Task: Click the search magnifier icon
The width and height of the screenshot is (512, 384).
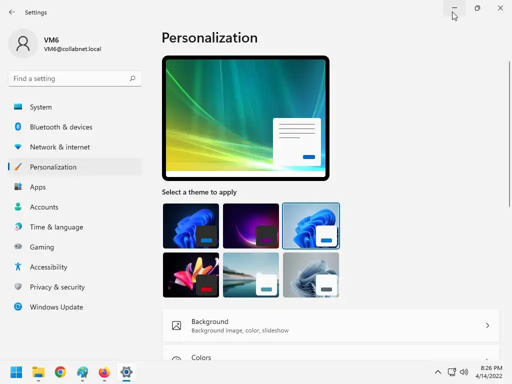Action: (x=132, y=78)
